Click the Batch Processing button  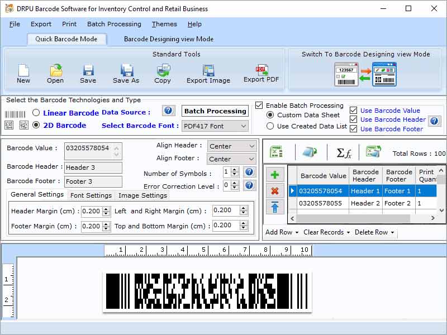pos(215,111)
